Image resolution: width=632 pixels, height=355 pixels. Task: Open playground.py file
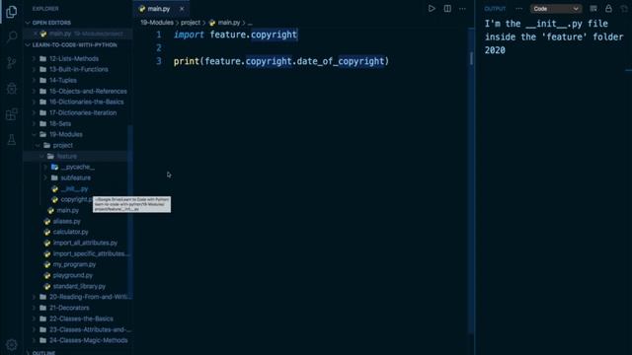[x=72, y=275]
